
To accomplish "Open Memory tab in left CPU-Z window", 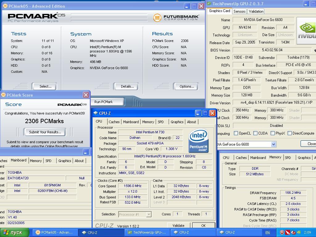I will pyautogui.click(x=36, y=161).
